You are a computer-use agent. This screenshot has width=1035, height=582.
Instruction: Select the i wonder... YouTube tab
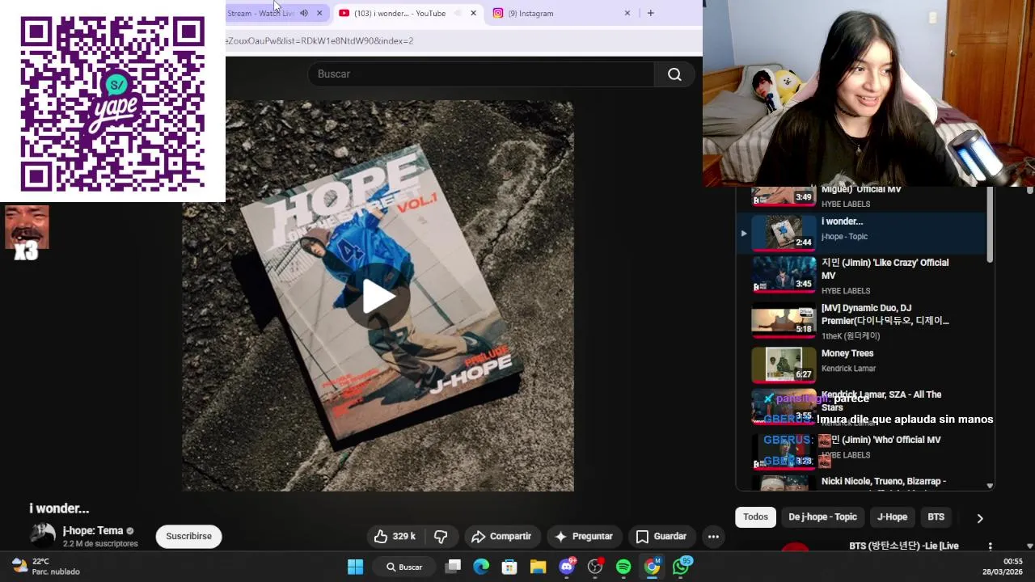click(x=400, y=13)
